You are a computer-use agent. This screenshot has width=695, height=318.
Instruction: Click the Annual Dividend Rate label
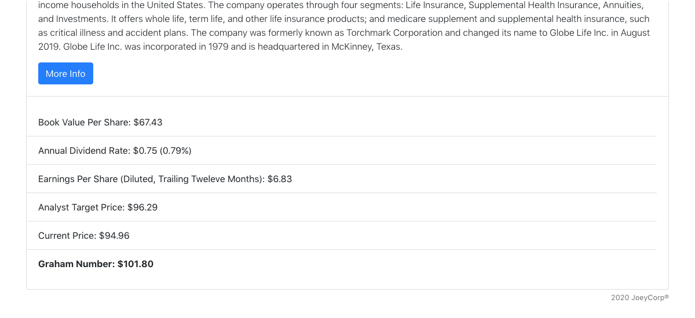click(x=84, y=151)
